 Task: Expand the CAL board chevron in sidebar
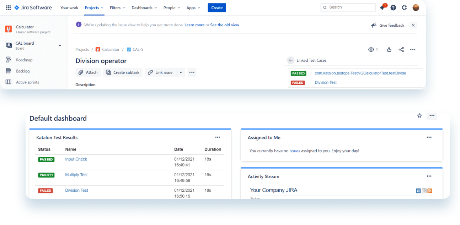[x=60, y=45]
